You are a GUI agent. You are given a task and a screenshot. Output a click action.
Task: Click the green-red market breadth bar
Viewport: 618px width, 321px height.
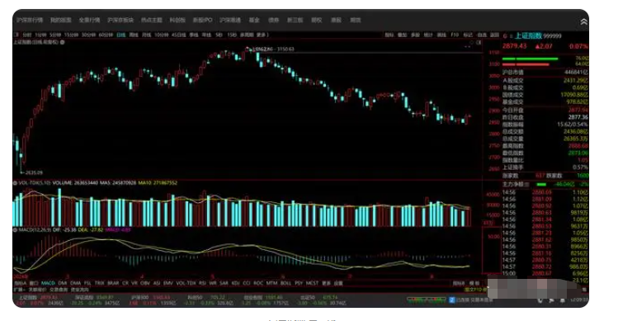pyautogui.click(x=427, y=300)
